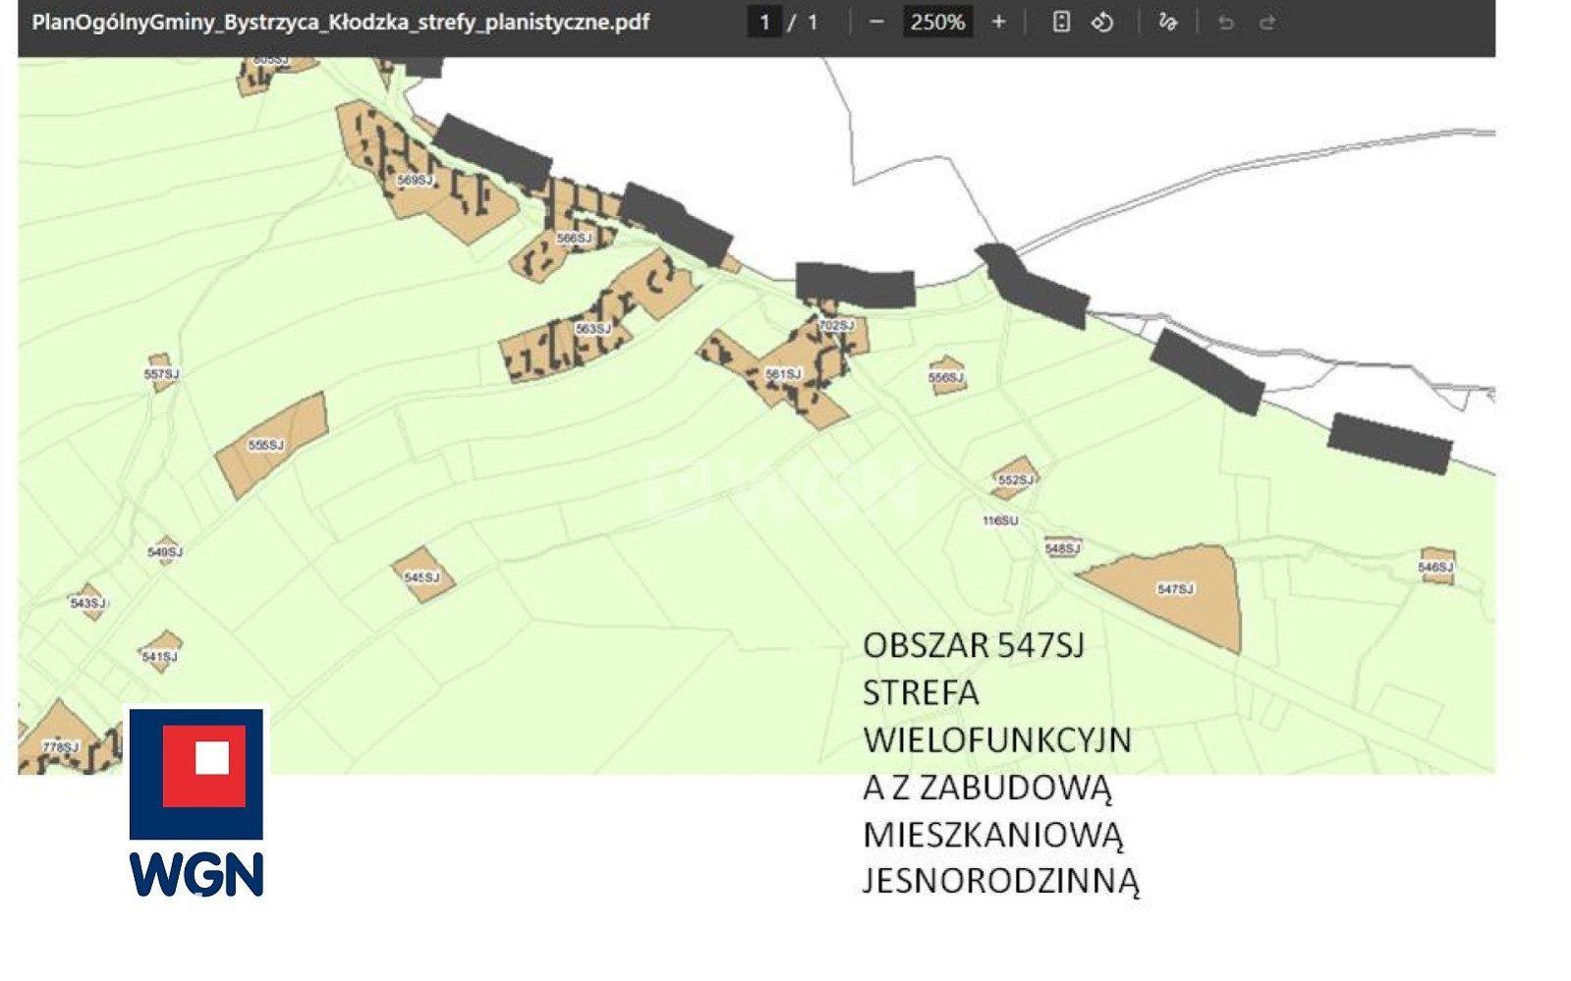
Task: Rotate the PDF page counterclockwise
Action: click(1103, 22)
